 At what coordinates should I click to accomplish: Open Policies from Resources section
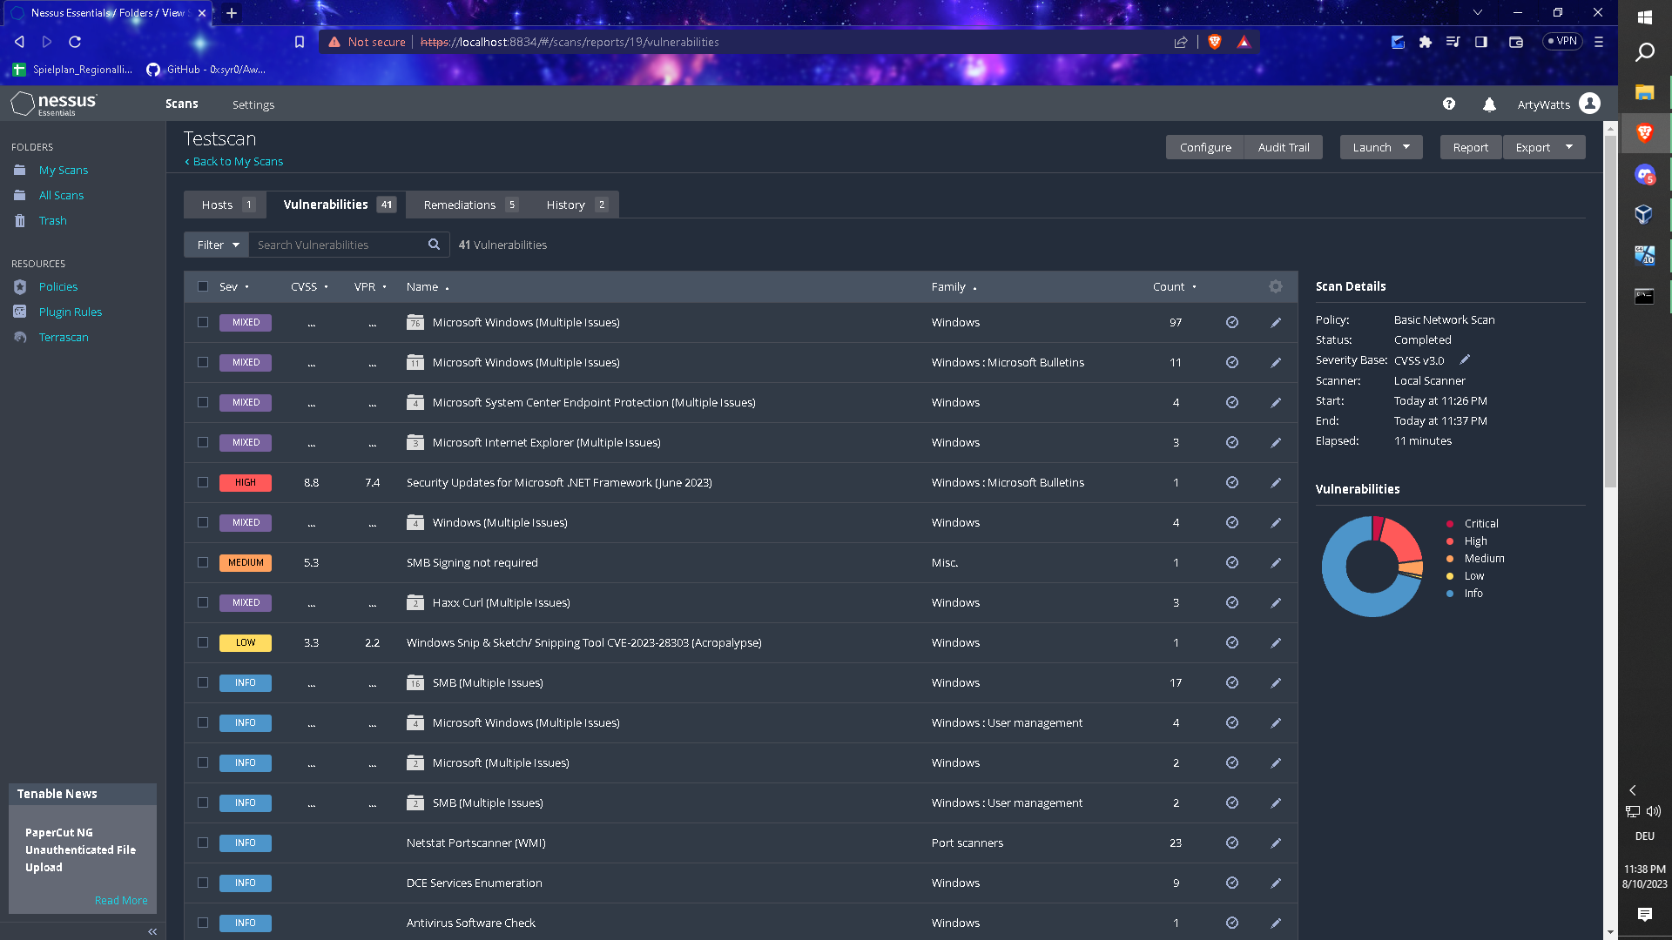click(x=57, y=286)
